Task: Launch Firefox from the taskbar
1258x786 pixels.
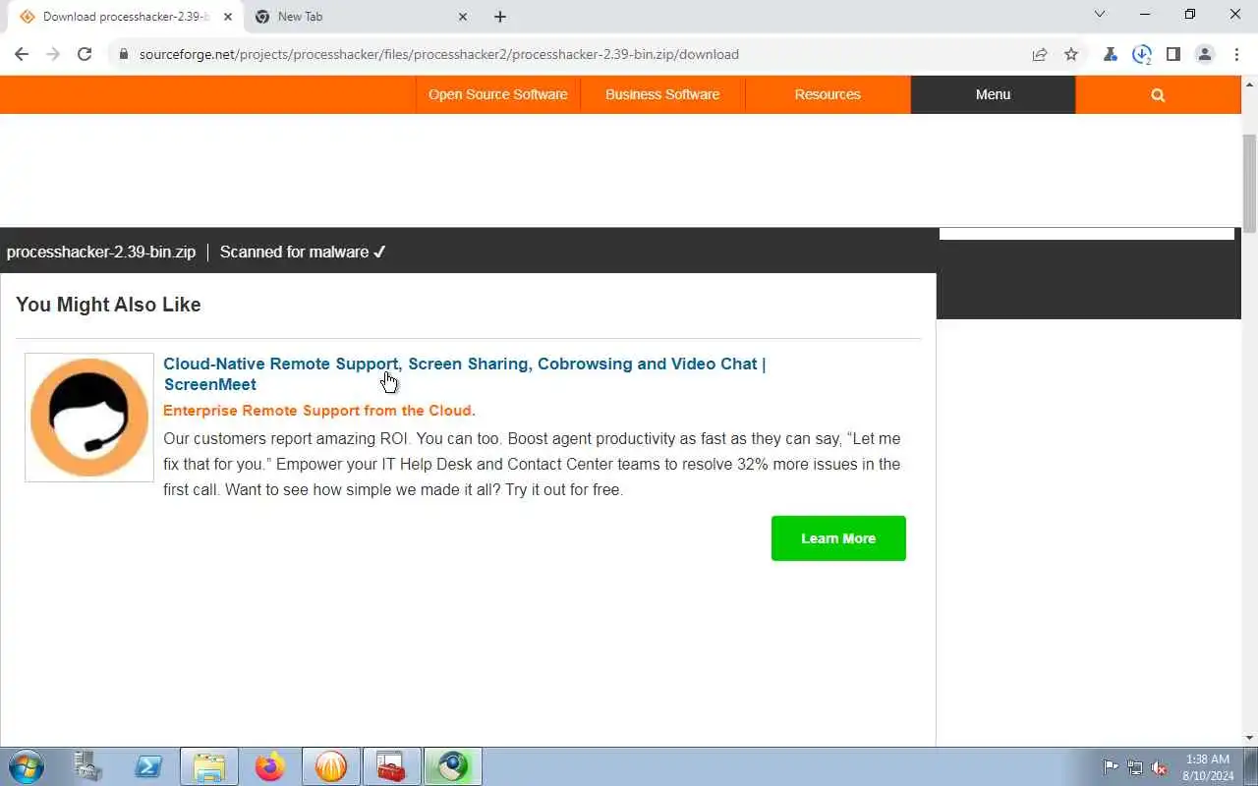Action: (269, 766)
